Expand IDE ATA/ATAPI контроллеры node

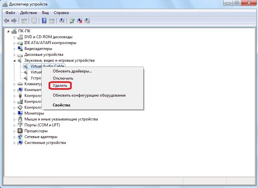[14, 43]
